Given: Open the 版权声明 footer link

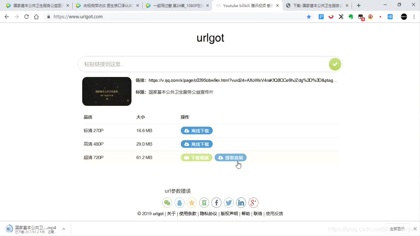Looking at the screenshot, I should point(229,213).
